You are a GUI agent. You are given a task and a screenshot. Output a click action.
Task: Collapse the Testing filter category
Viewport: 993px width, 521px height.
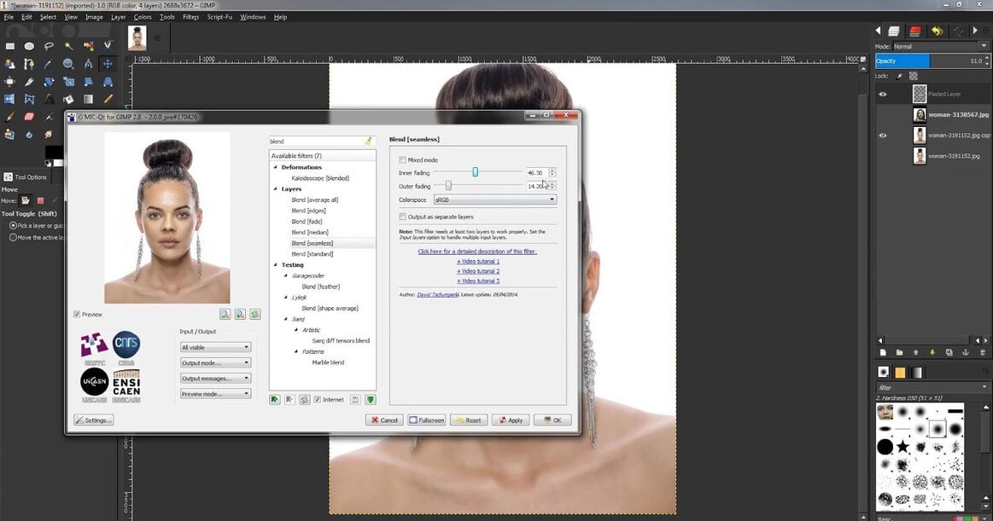(276, 265)
